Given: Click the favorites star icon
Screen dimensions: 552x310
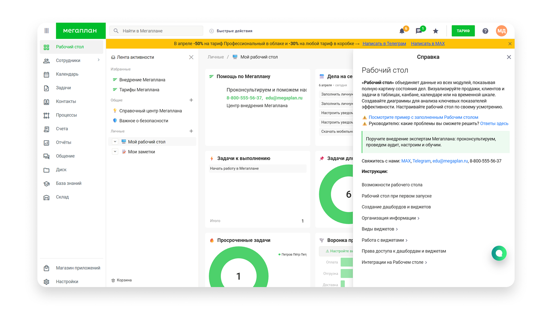Looking at the screenshot, I should pos(436,31).
